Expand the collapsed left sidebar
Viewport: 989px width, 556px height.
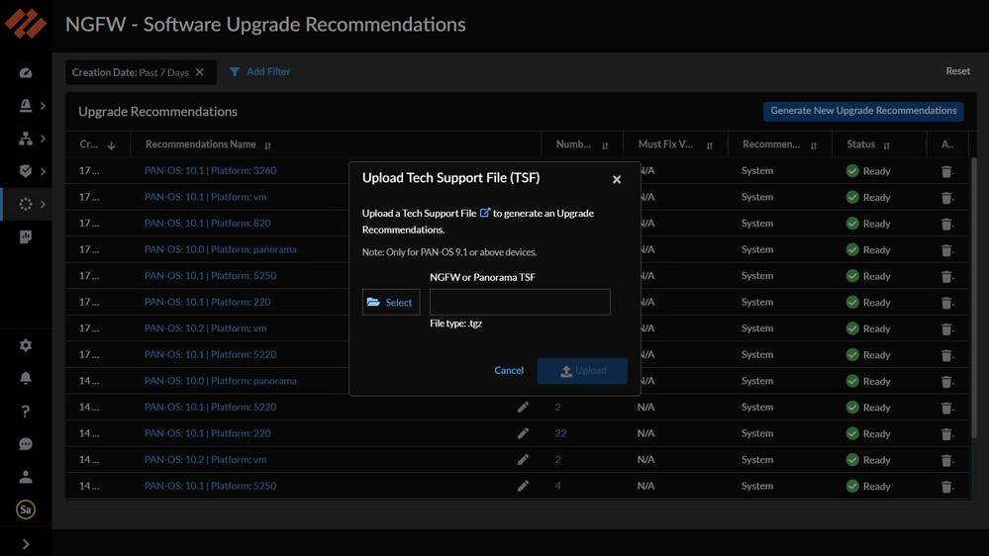coord(26,543)
